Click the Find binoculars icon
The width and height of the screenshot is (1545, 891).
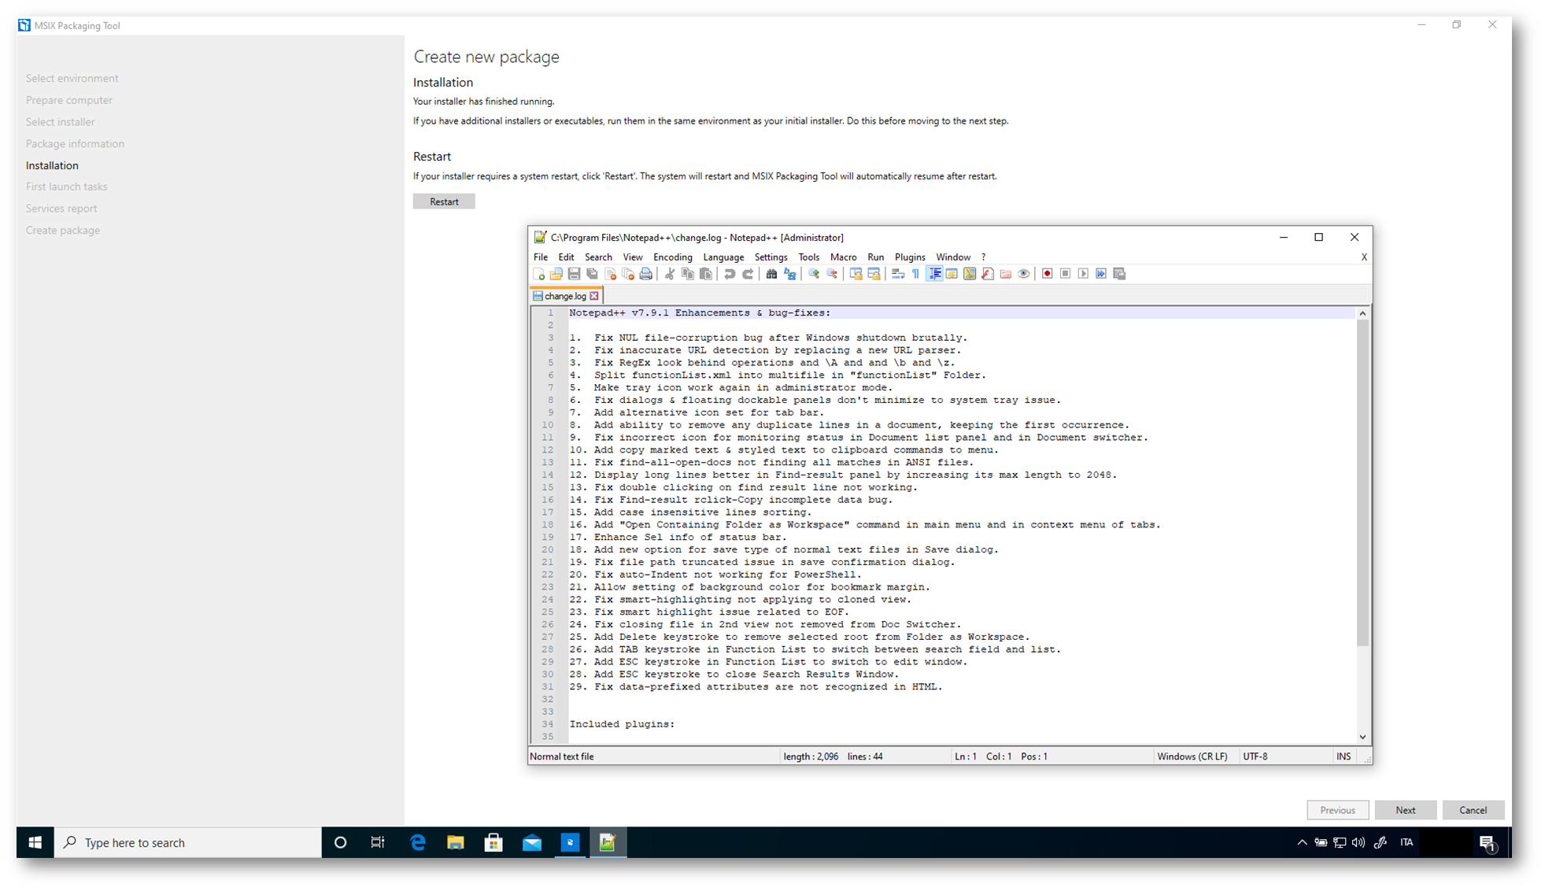click(771, 274)
